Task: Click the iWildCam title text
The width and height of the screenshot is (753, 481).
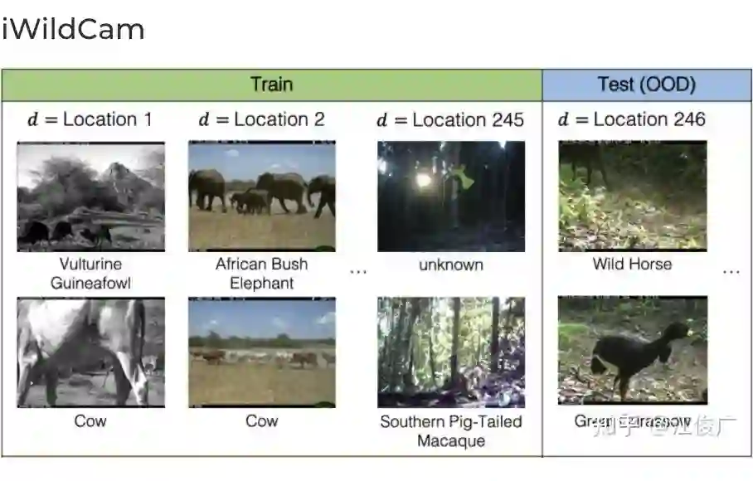Action: click(x=73, y=30)
